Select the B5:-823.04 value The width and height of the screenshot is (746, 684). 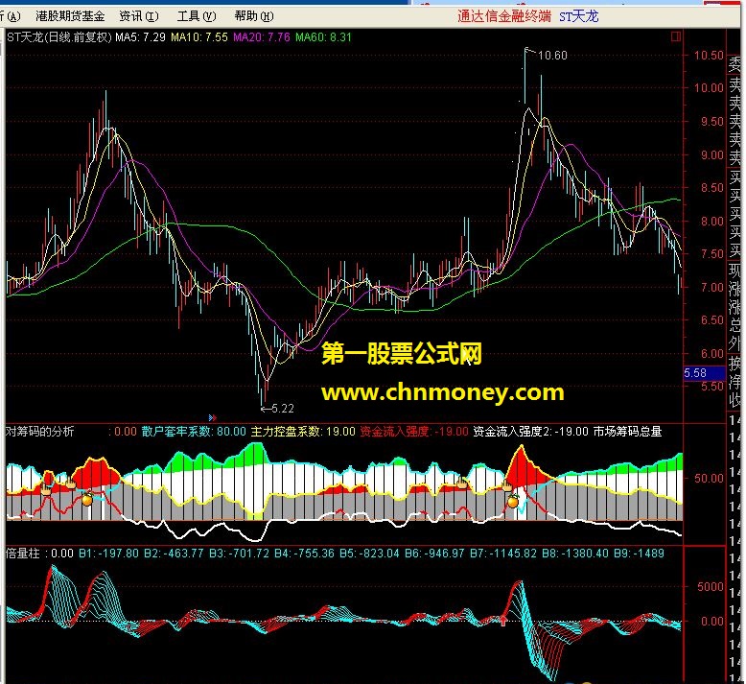(370, 554)
